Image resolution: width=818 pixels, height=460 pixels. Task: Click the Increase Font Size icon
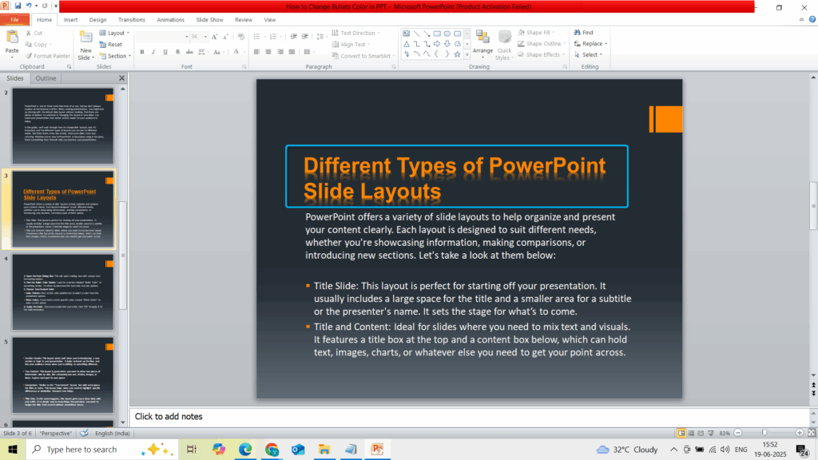(214, 35)
